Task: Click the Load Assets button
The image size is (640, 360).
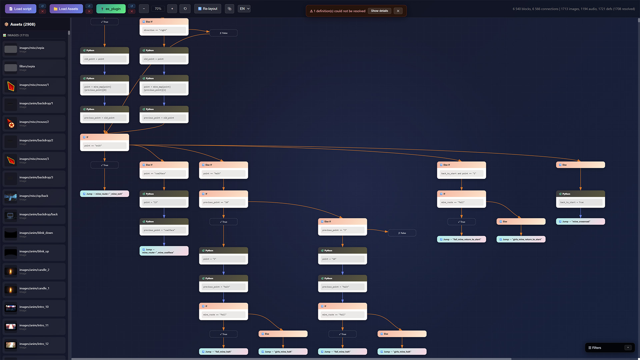Action: coord(66,9)
